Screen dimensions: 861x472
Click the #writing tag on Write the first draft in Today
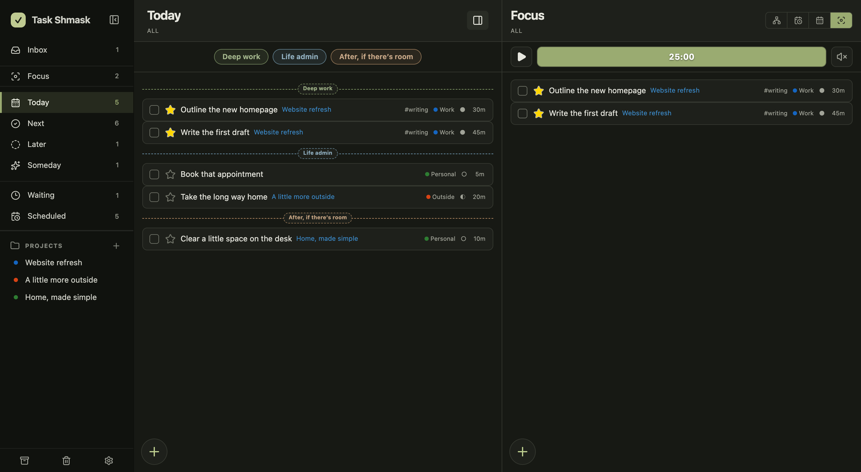click(x=416, y=132)
